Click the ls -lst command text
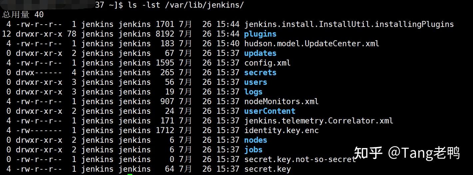This screenshot has height=175, width=473. tap(144, 5)
